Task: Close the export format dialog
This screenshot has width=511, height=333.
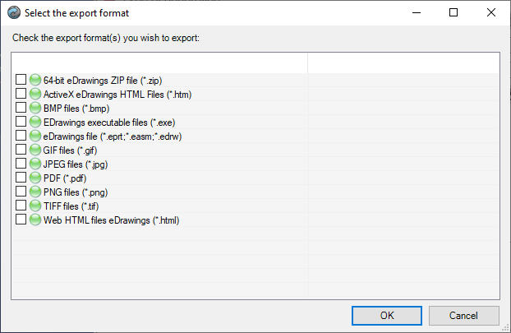Action: coord(491,12)
